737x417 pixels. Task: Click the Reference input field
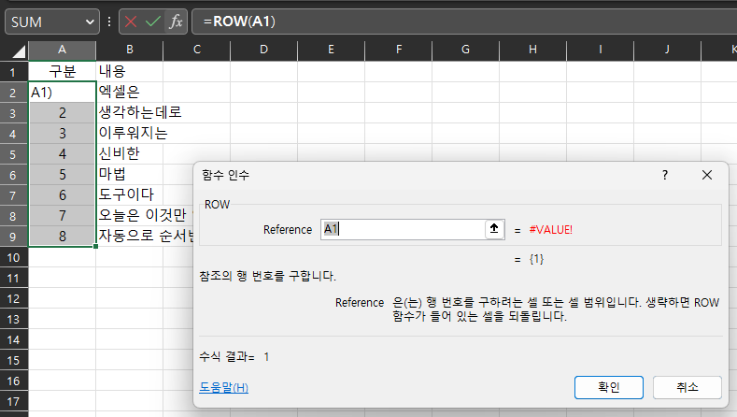pyautogui.click(x=403, y=229)
